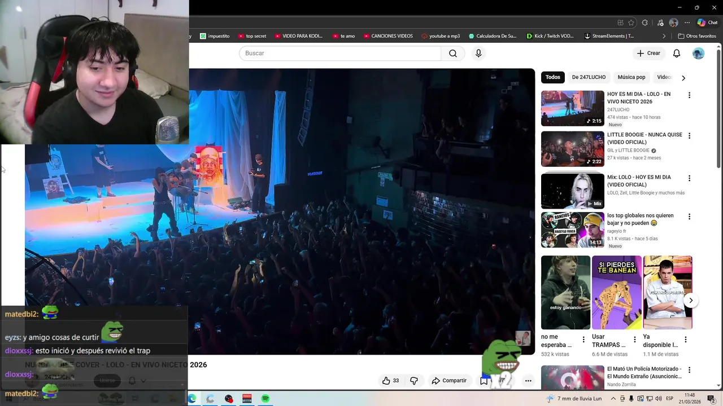This screenshot has height=406, width=723.
Task: Open Microsoft Edge taskbar icon
Action: point(192,399)
